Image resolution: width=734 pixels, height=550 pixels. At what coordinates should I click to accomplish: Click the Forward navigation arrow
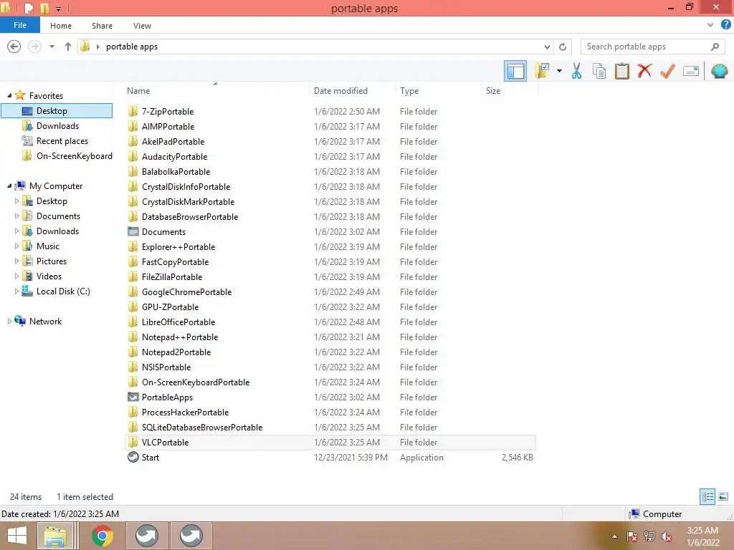pyautogui.click(x=34, y=47)
